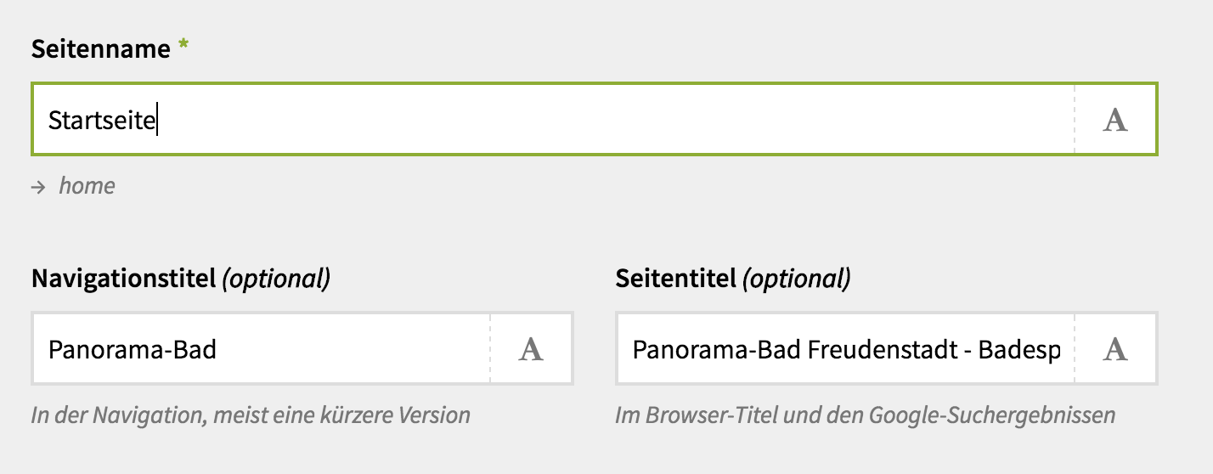Click the "Seitenname" label

click(x=100, y=49)
